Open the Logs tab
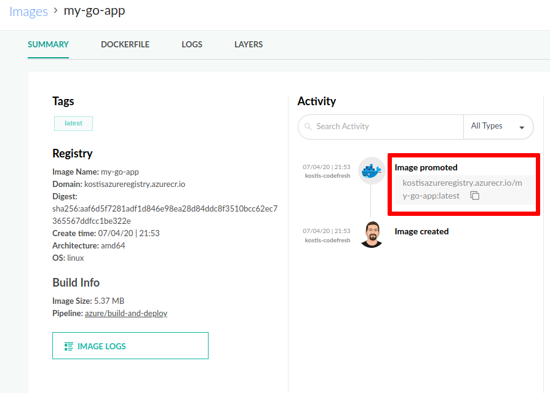This screenshot has width=550, height=393. [x=192, y=44]
